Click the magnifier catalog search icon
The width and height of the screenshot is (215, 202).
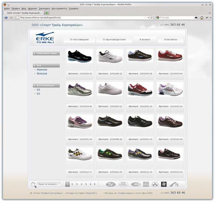point(33,185)
